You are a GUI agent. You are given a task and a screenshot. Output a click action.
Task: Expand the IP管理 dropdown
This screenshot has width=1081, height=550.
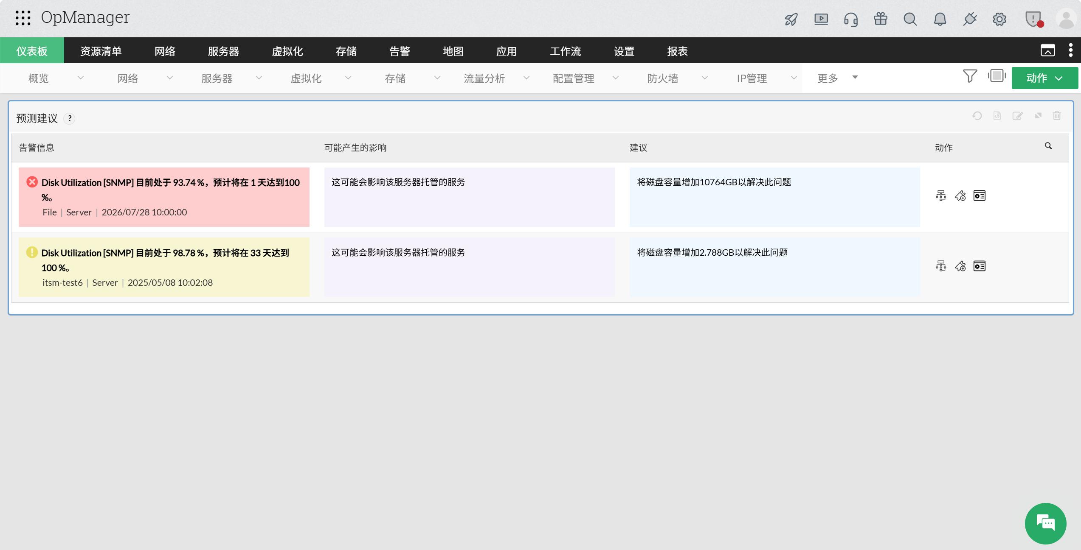794,78
